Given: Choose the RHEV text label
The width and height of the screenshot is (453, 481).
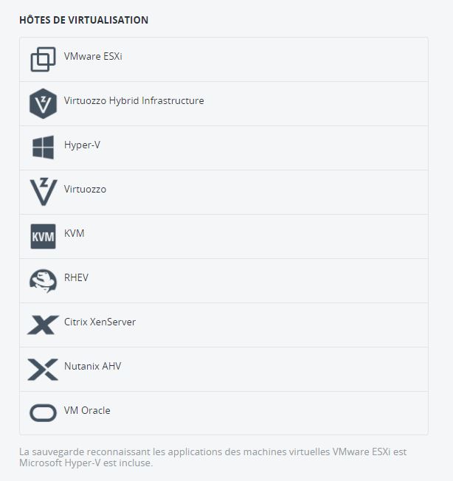Looking at the screenshot, I should point(76,277).
